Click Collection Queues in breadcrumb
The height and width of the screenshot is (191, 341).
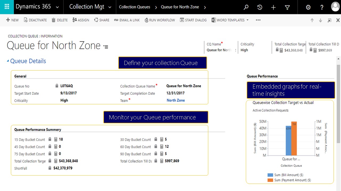point(135,7)
